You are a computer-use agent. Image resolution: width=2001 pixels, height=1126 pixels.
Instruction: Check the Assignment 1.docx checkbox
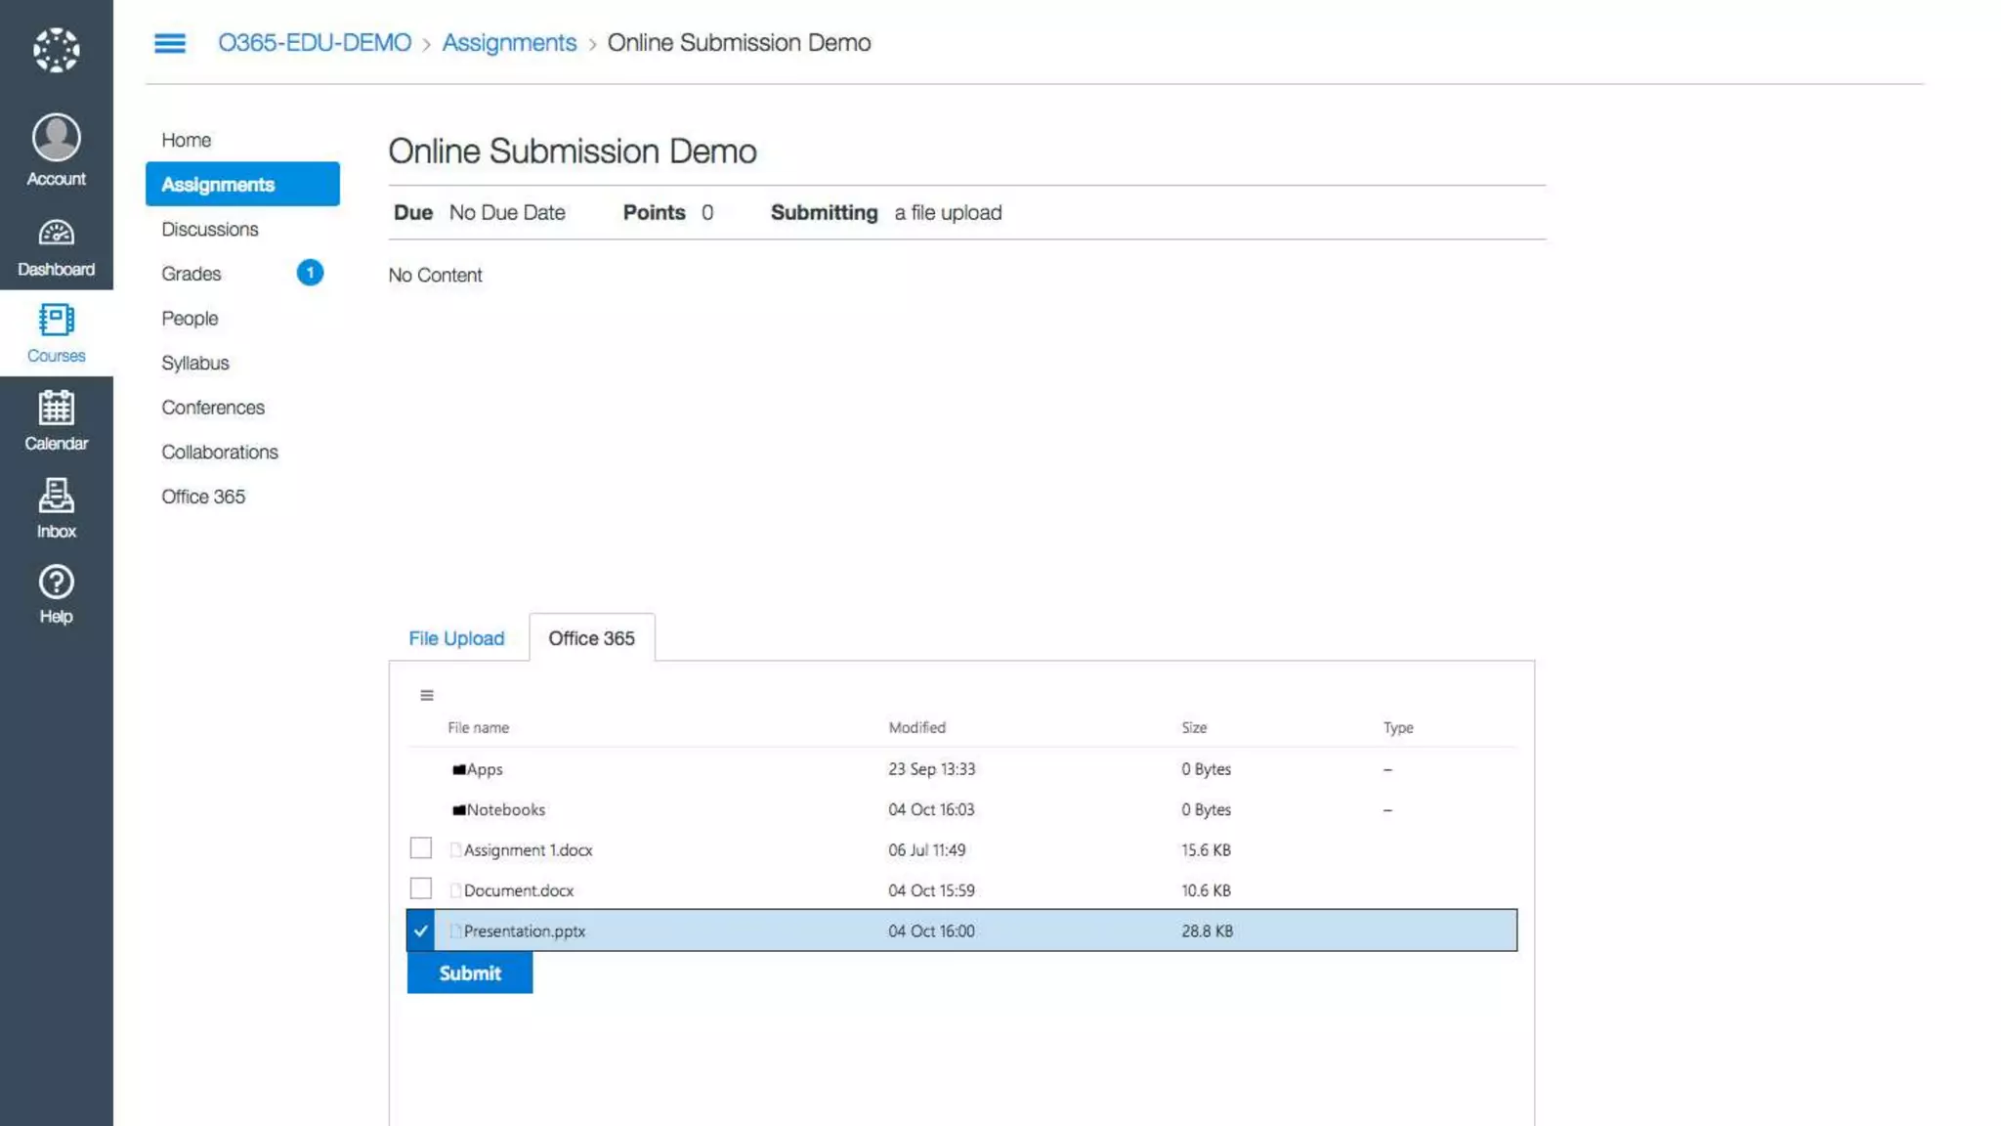(420, 848)
